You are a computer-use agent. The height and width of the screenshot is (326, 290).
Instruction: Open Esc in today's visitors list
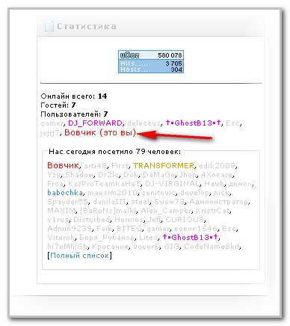click(x=229, y=229)
